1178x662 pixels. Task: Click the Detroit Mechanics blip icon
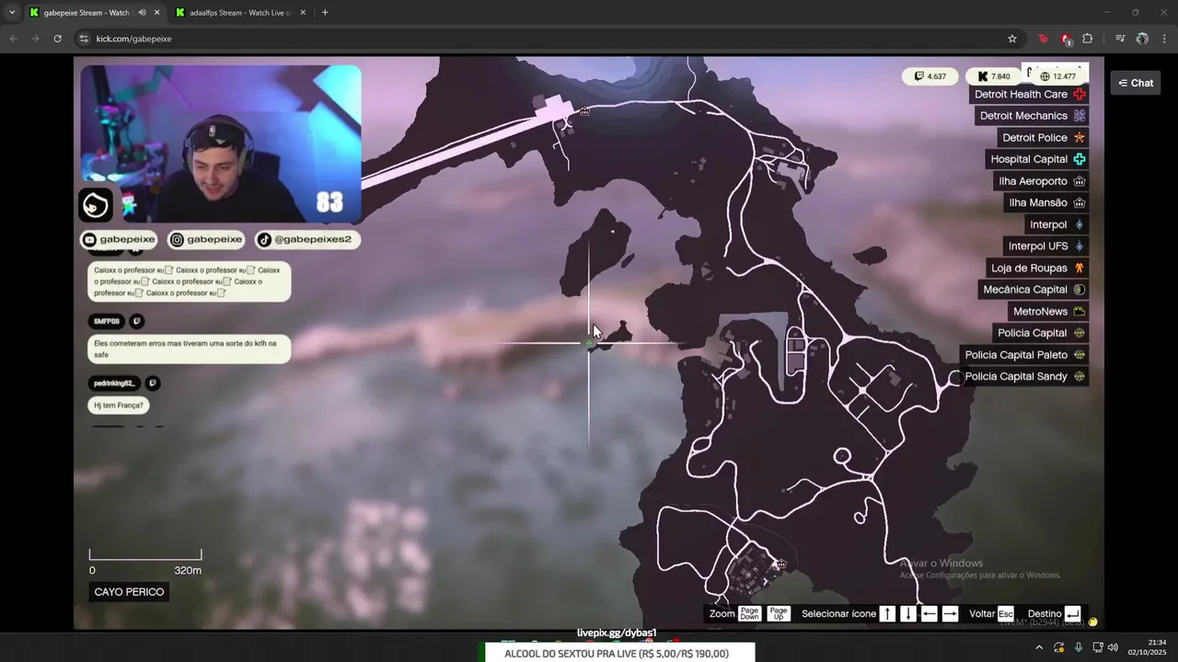tap(1080, 116)
